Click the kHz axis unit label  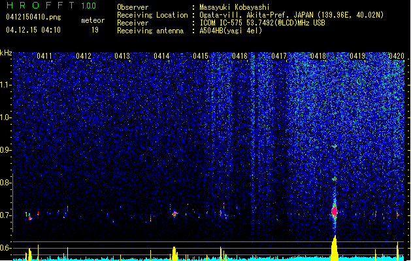tap(6, 53)
